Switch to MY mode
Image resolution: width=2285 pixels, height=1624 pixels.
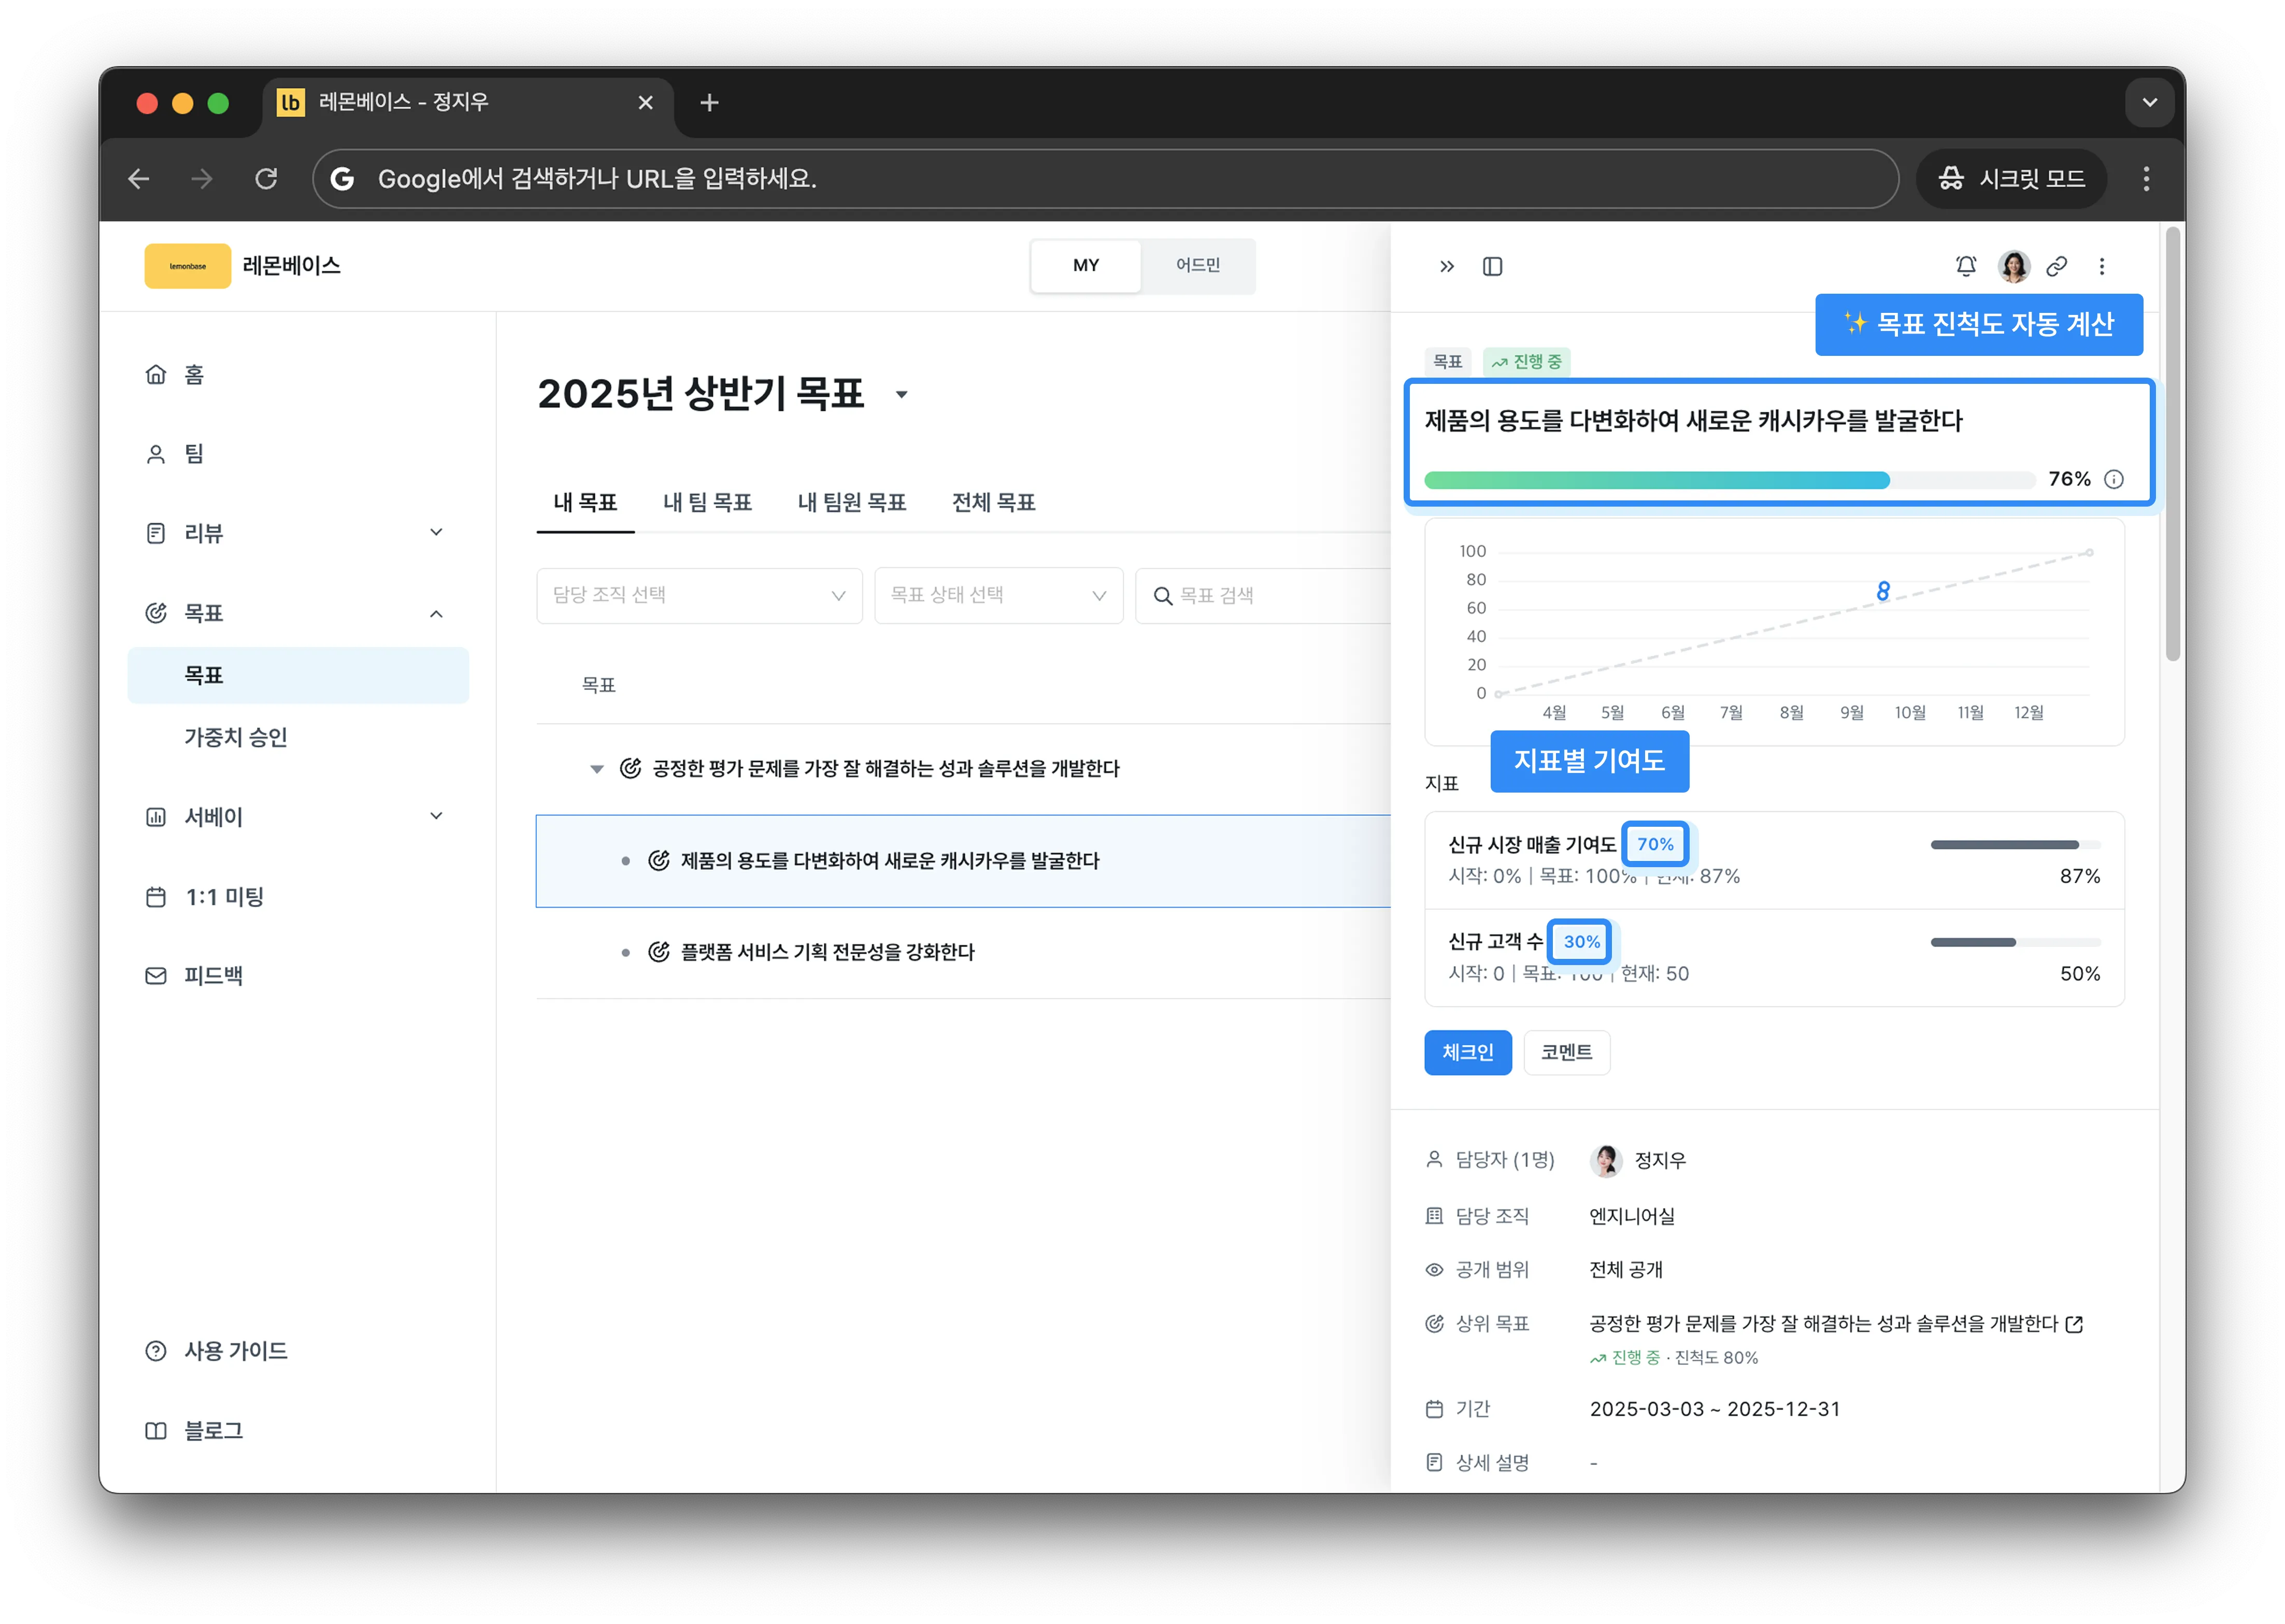pos(1086,265)
